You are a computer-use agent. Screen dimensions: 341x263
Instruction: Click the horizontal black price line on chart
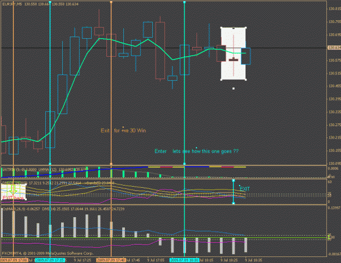tap(163, 47)
